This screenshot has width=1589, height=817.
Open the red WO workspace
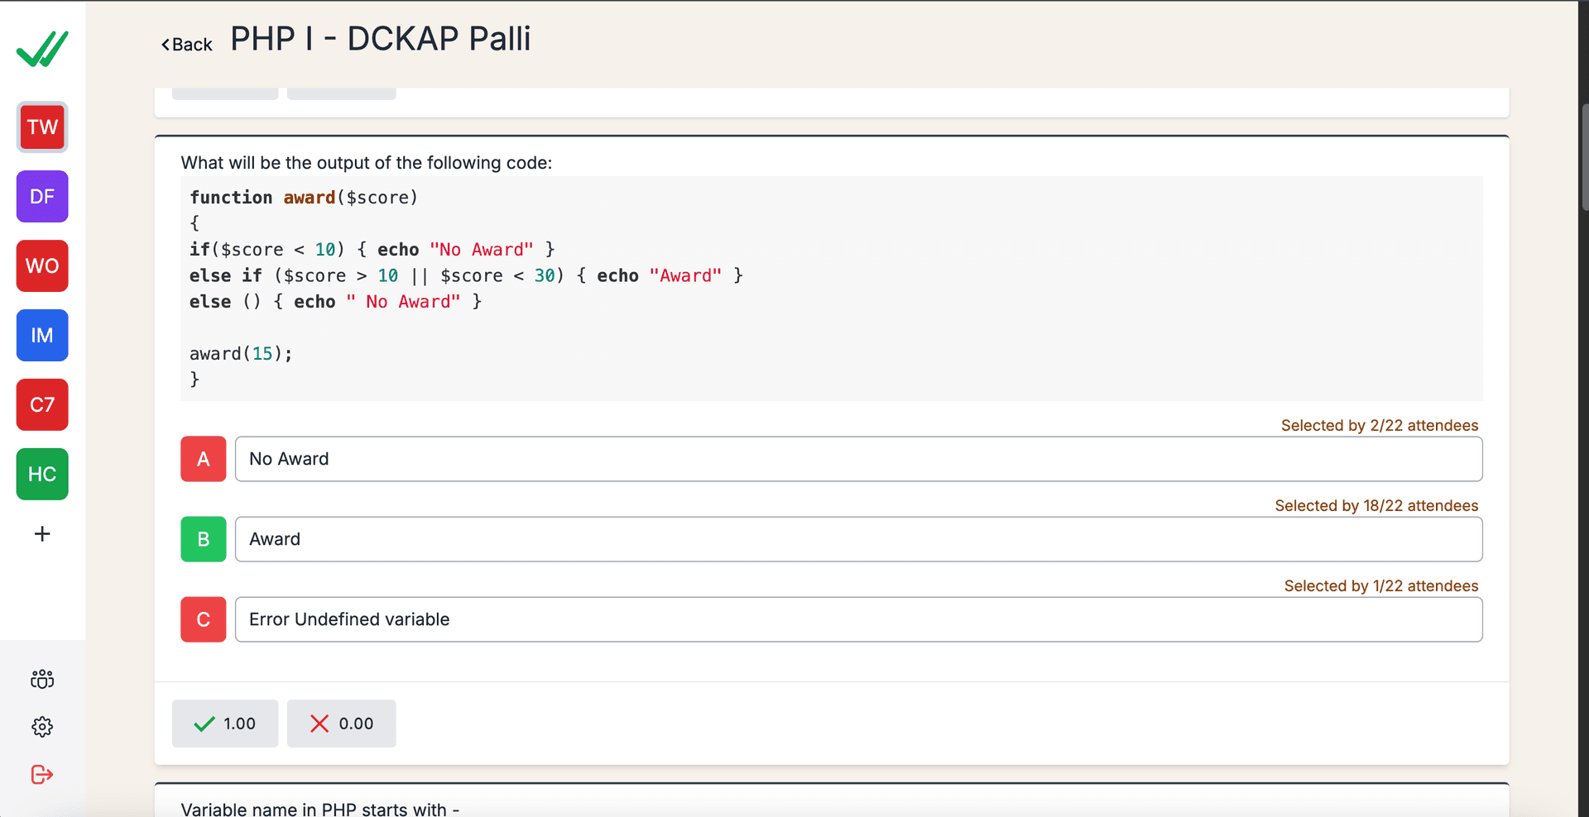(42, 266)
